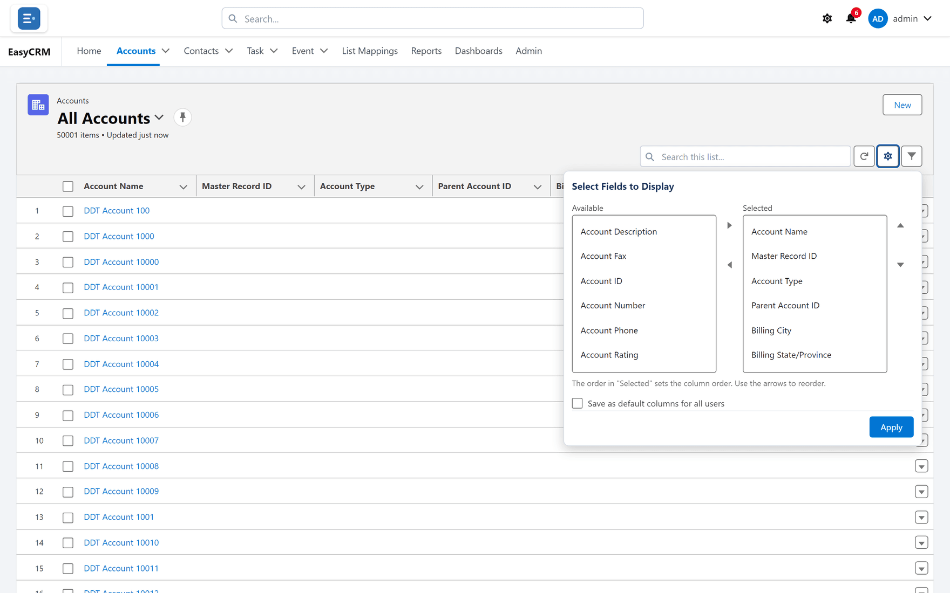The width and height of the screenshot is (950, 593).
Task: Move field to Available with left arrow
Action: point(729,265)
